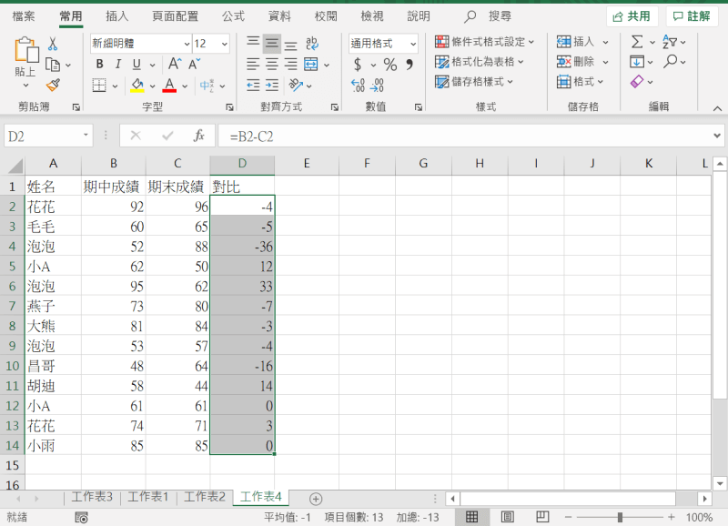
Task: Switch to the 頁面配置 tab
Action: [x=175, y=16]
